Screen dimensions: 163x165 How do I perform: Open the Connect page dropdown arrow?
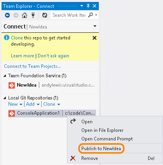tap(95, 26)
